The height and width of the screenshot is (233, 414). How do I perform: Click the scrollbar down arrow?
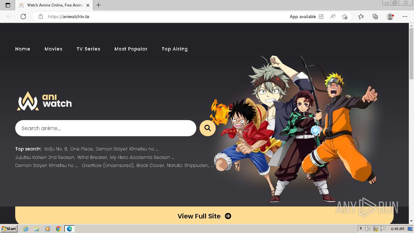click(x=411, y=221)
